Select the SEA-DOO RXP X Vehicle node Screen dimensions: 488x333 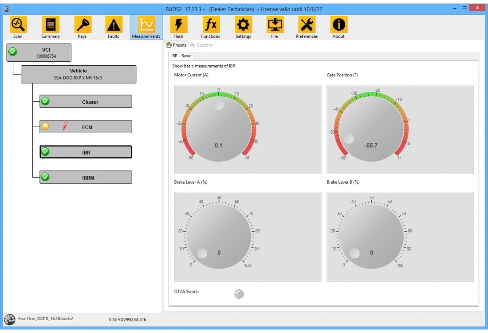79,74
